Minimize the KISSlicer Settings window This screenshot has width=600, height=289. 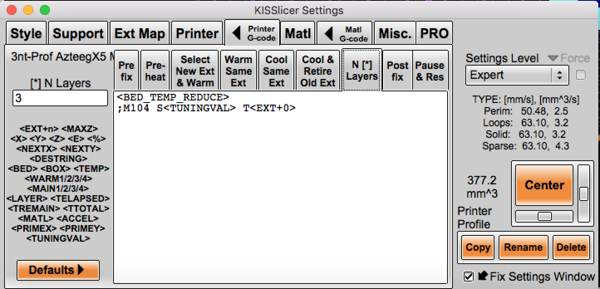(x=28, y=10)
